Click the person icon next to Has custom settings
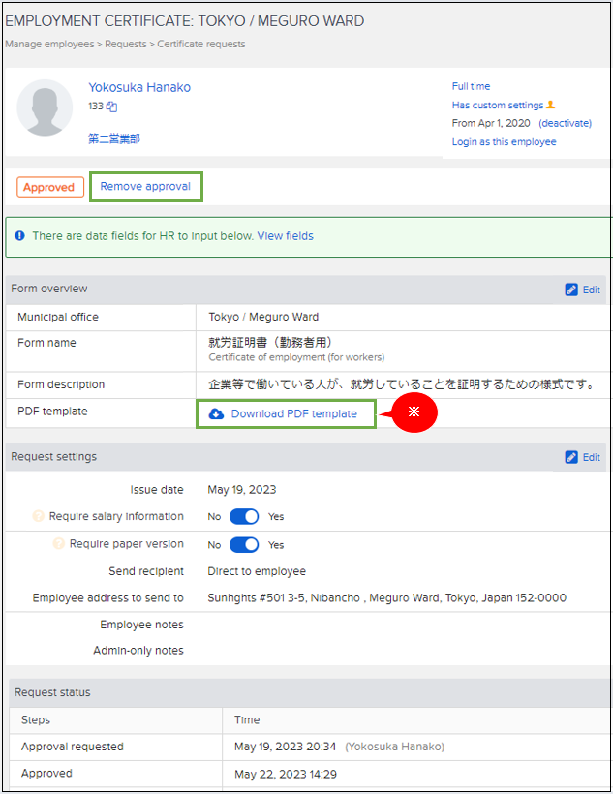This screenshot has width=613, height=794. (551, 105)
